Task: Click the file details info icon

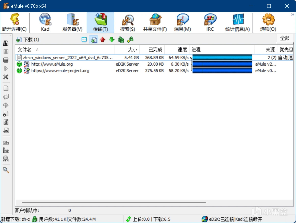Action: (6, 114)
